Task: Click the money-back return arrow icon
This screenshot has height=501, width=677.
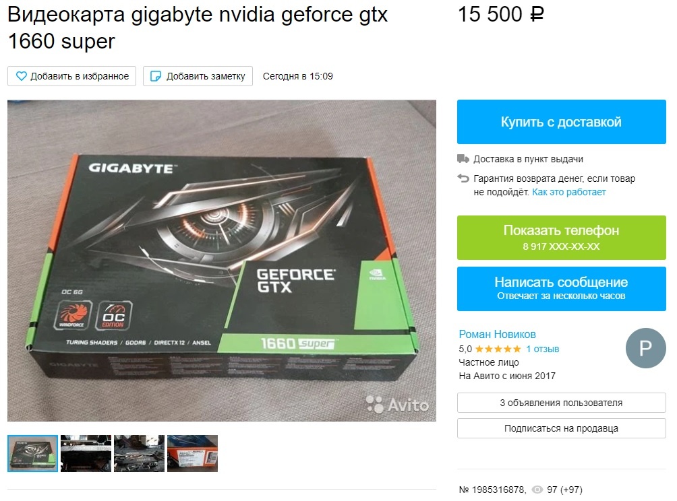Action: (463, 178)
